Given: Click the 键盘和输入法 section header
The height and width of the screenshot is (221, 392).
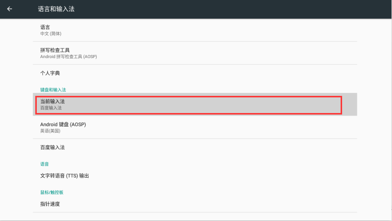Looking at the screenshot, I should pos(53,89).
